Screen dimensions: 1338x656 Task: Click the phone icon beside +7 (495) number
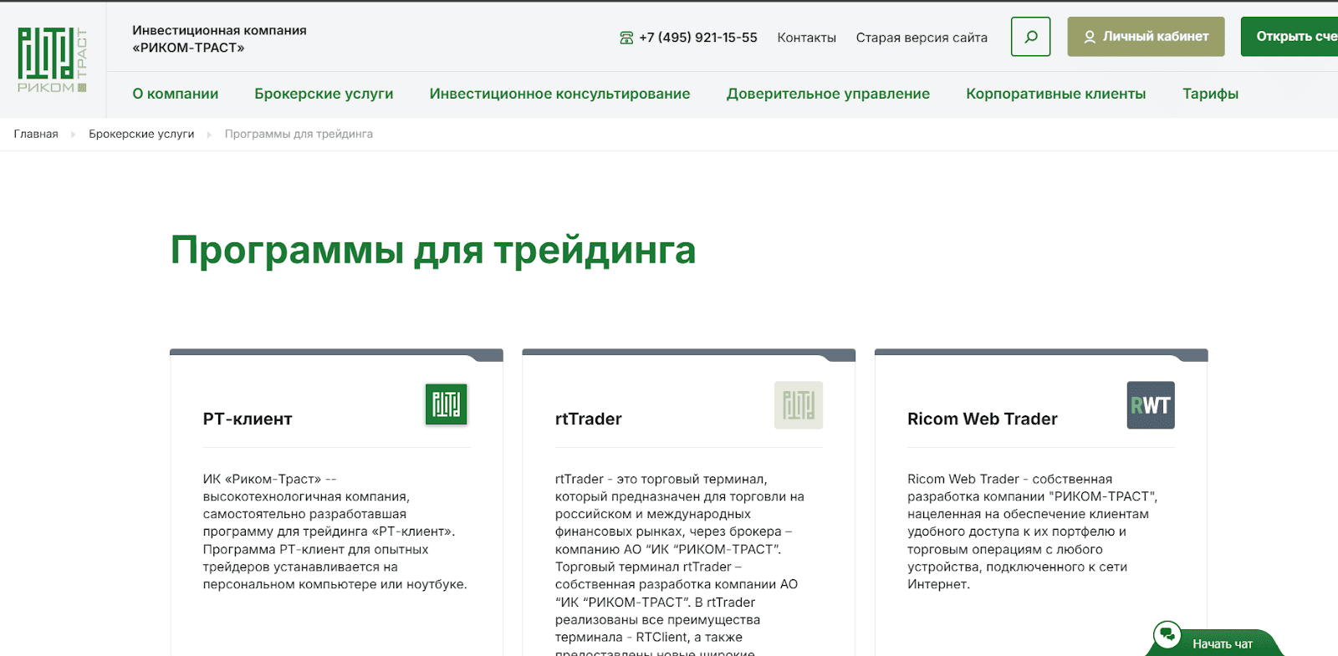pos(626,38)
